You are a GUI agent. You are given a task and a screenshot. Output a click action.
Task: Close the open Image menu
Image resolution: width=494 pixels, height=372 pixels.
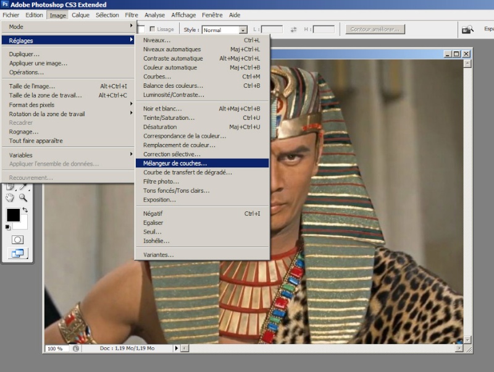click(x=57, y=15)
